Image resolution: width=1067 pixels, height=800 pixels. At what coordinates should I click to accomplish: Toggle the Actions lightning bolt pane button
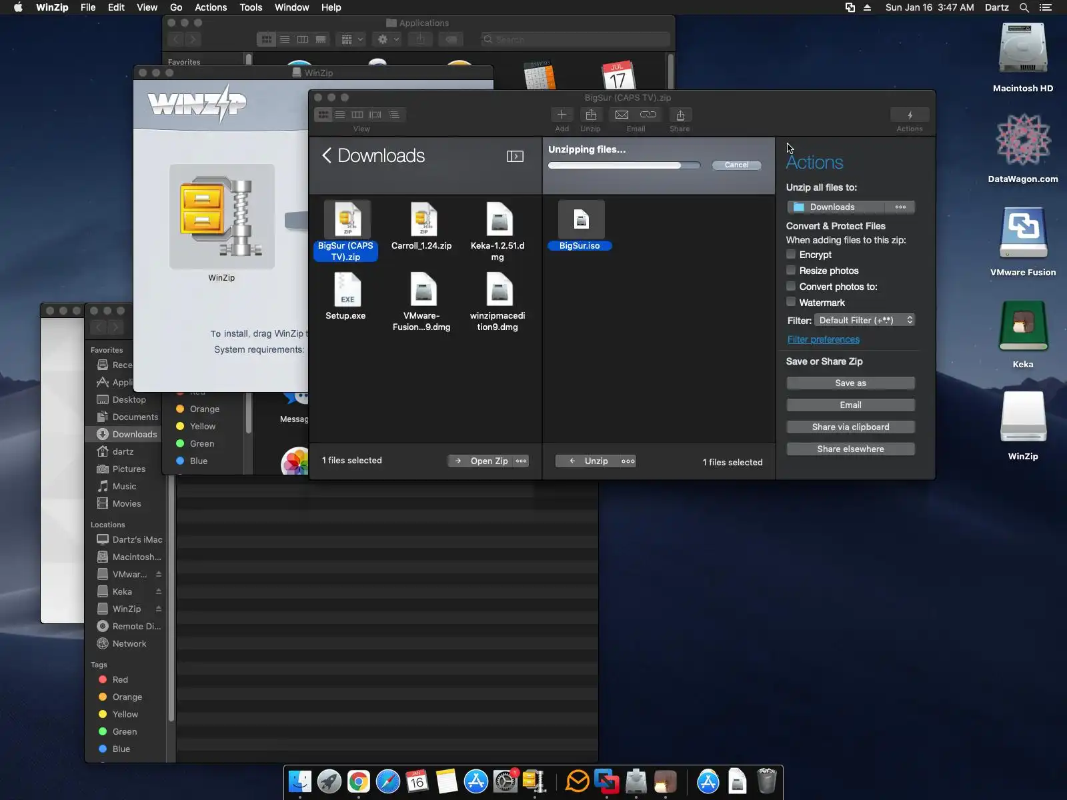pyautogui.click(x=910, y=115)
